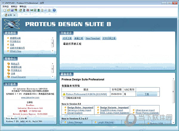The image size is (179, 131).
Task: Open the What's New tutorial link
Action: 16,51
